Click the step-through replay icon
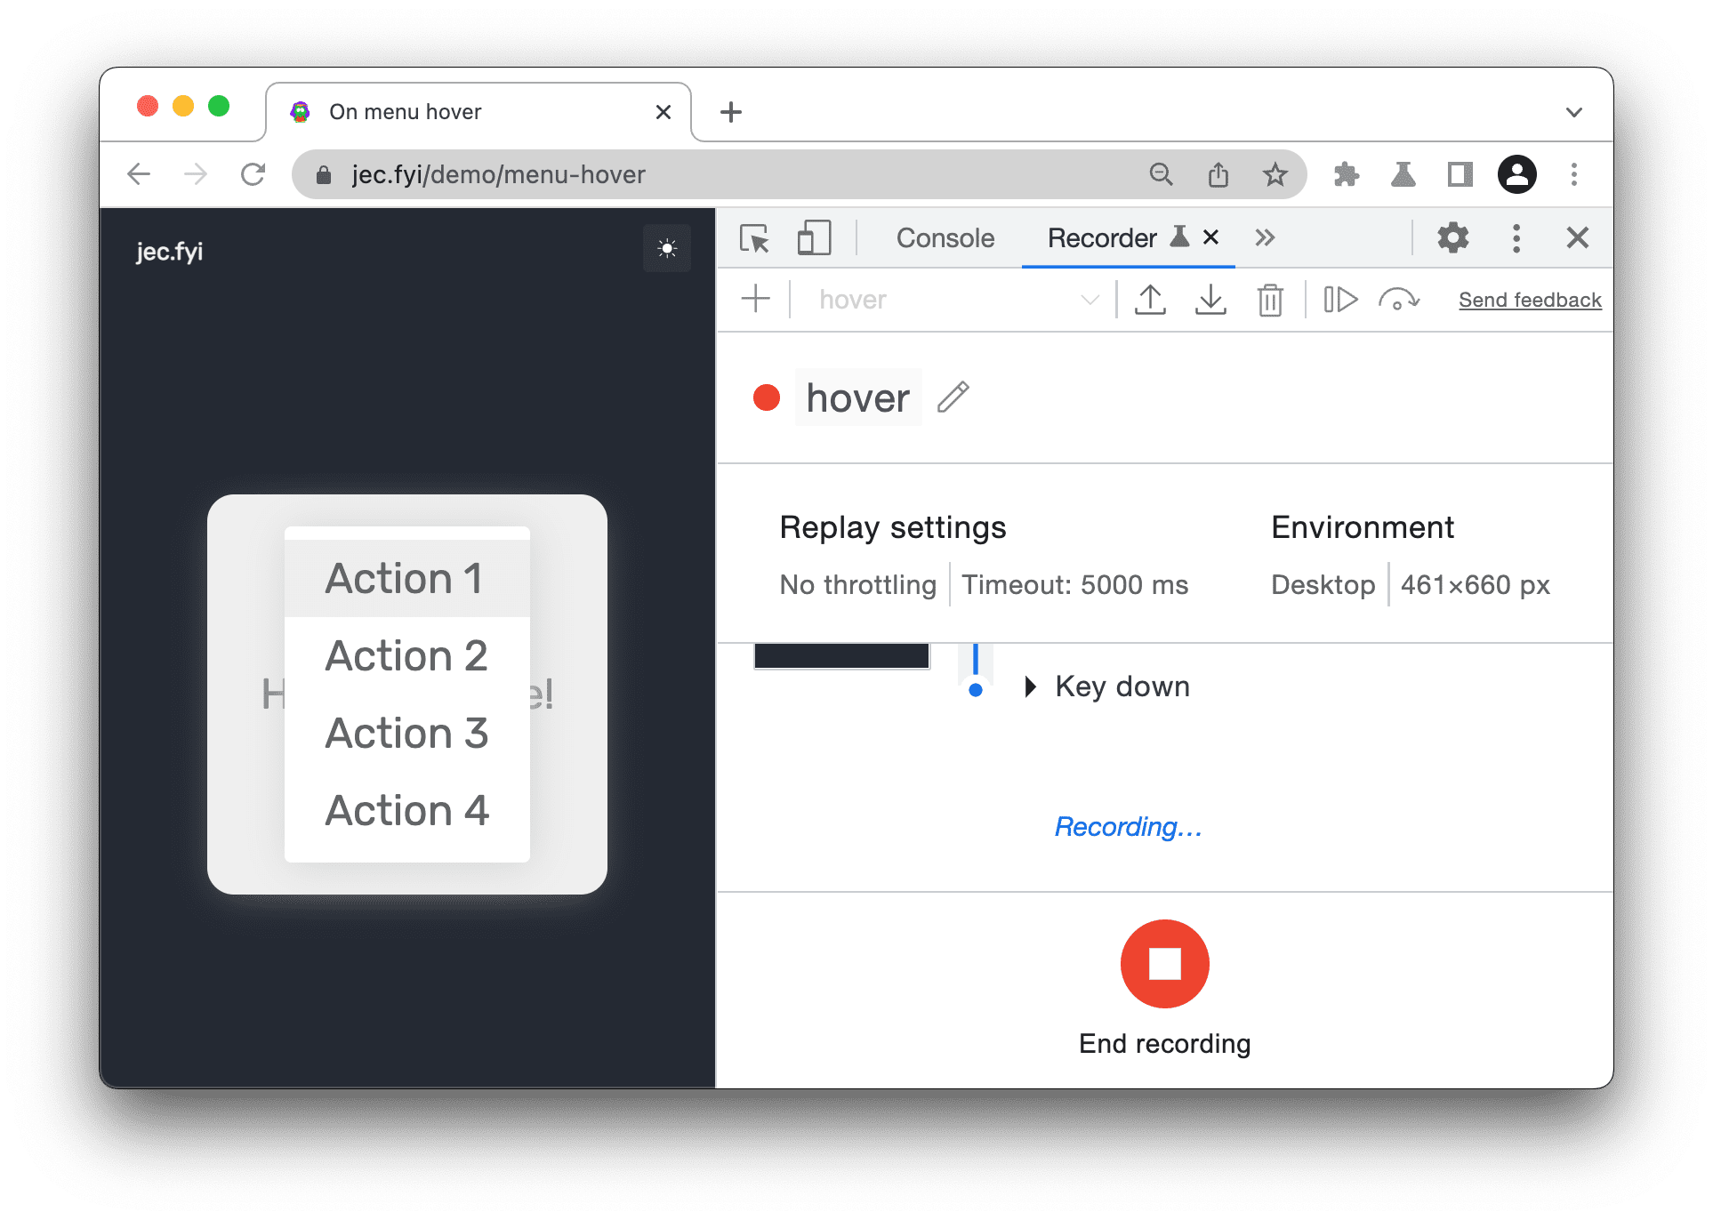 coord(1337,300)
